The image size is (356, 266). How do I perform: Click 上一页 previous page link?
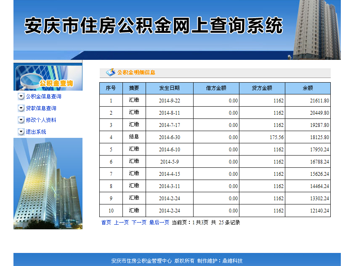pyautogui.click(x=121, y=222)
